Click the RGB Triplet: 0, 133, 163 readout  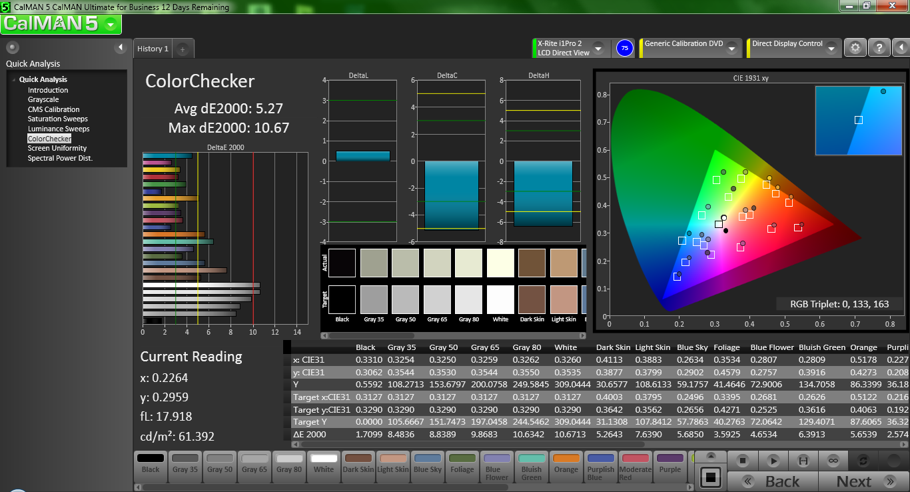839,304
